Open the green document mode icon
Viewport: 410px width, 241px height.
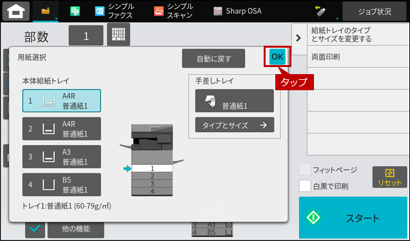pyautogui.click(x=75, y=11)
